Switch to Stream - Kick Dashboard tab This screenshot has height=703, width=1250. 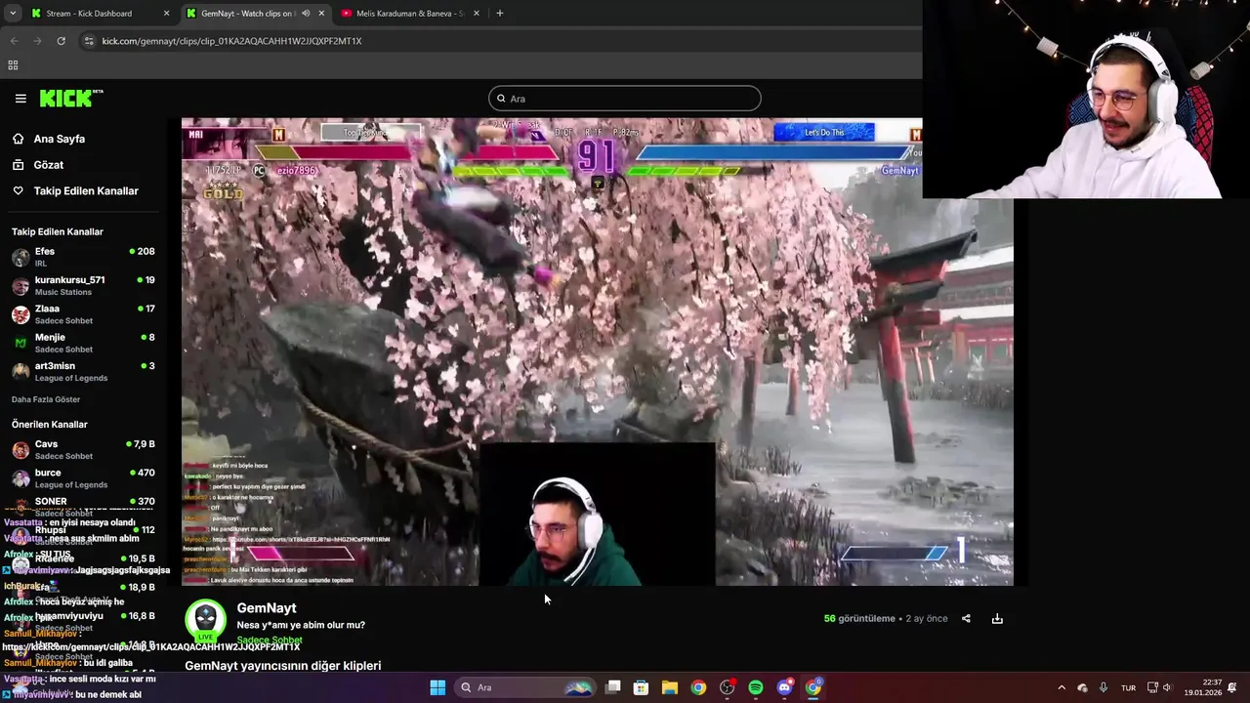(x=101, y=14)
